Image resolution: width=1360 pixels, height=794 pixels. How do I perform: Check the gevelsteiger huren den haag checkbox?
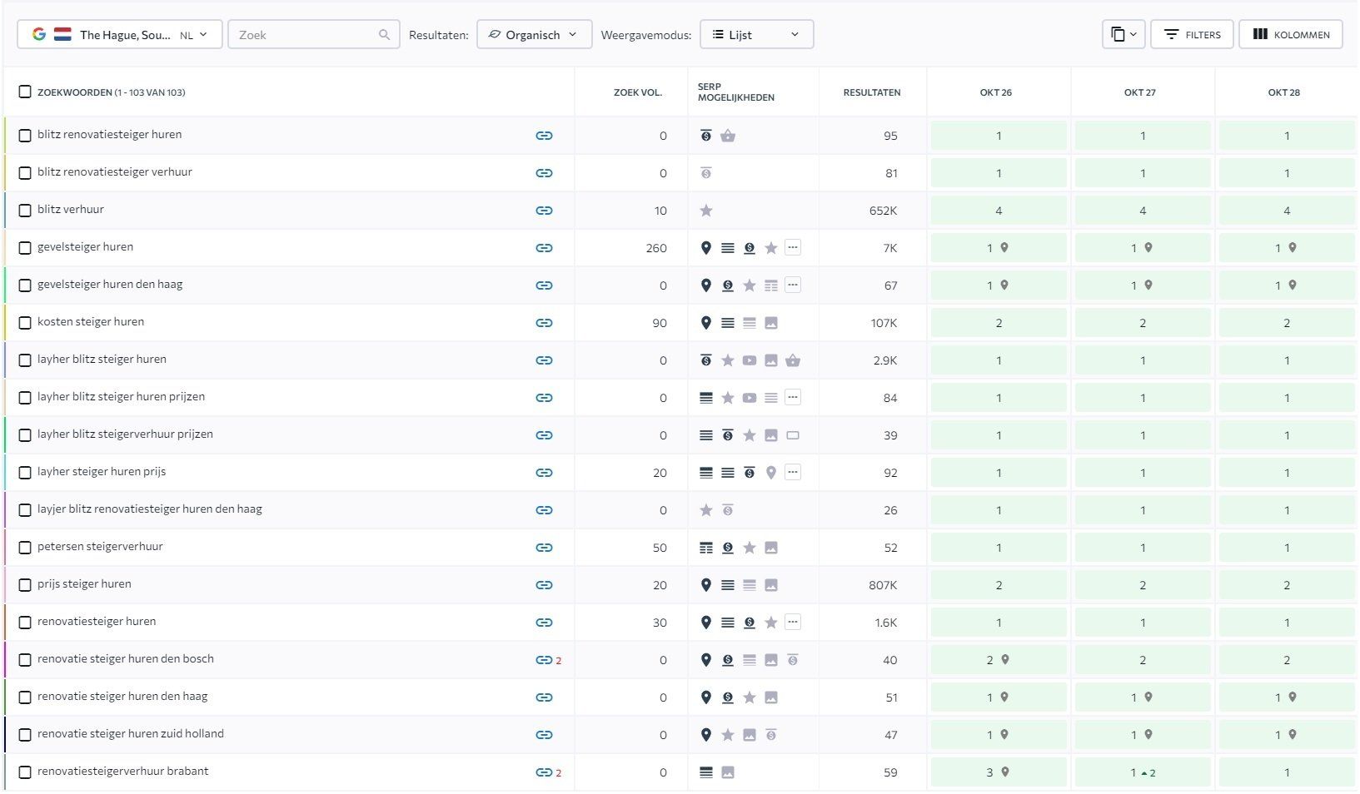25,285
